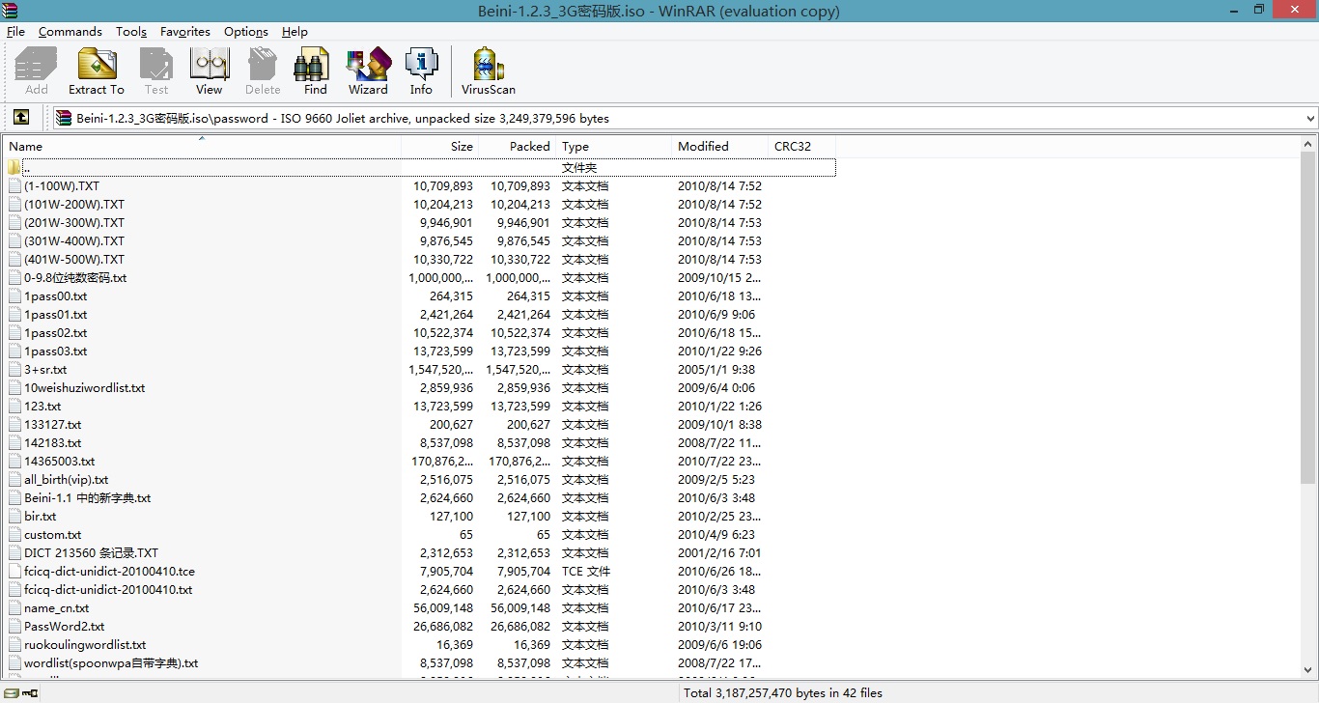Click the WinRAR title bar app icon
The height and width of the screenshot is (703, 1319).
(11, 11)
